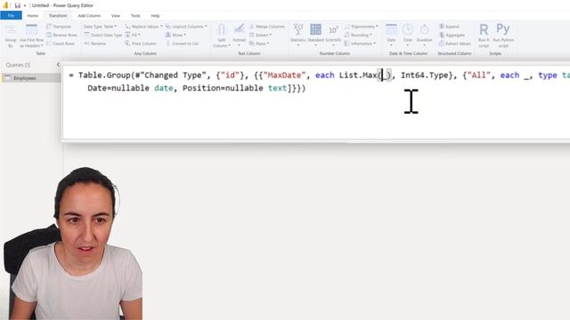Open the Extract dropdown in Text Column
Screen dimensions: 570x320
tap(261, 35)
